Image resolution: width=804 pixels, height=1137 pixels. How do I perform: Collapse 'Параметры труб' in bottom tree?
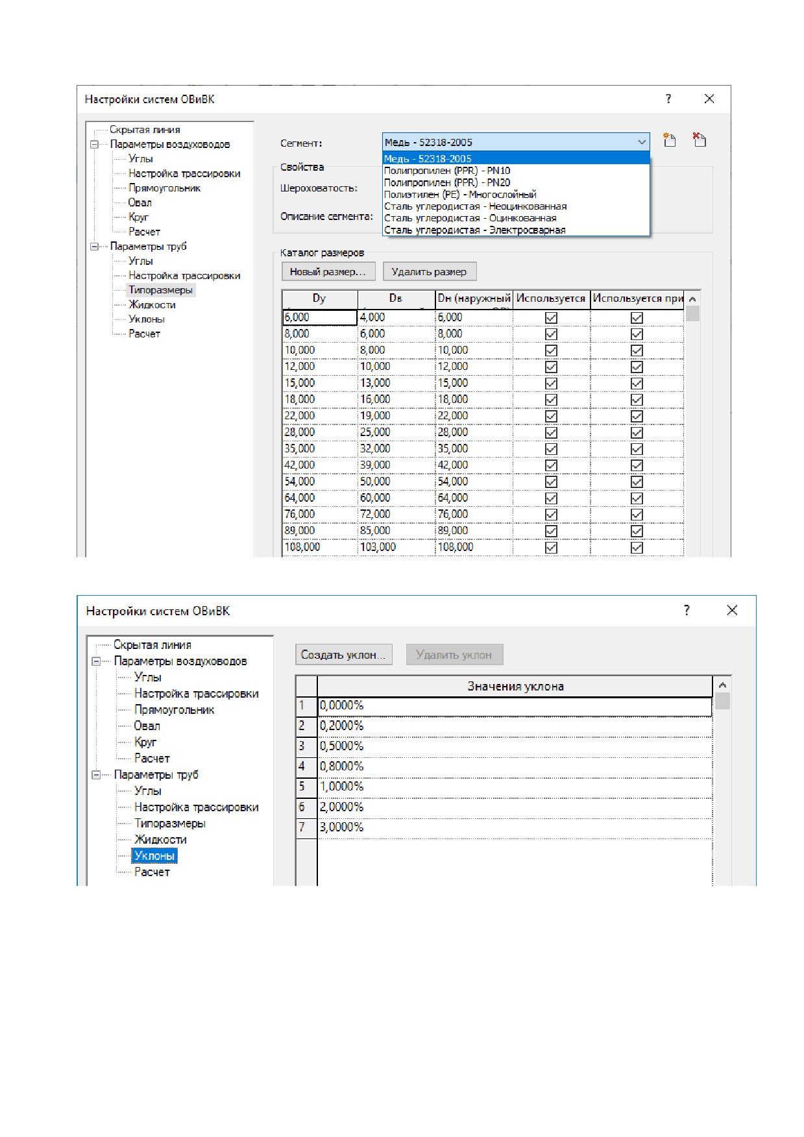pos(97,774)
